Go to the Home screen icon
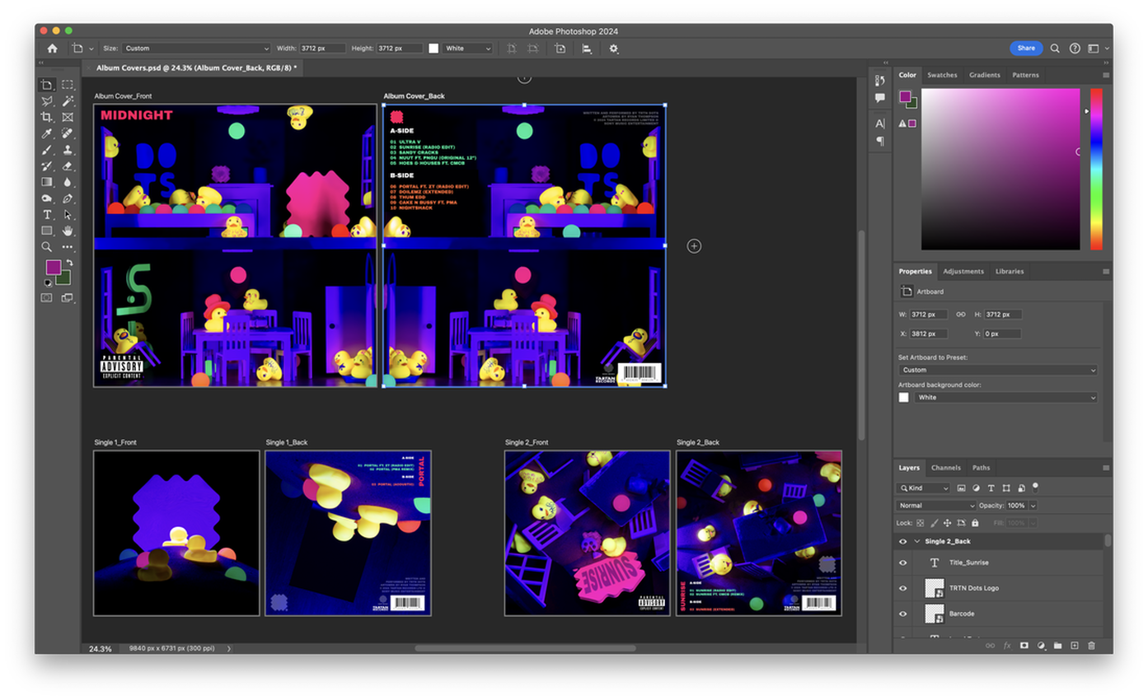Image resolution: width=1148 pixels, height=700 pixels. pyautogui.click(x=53, y=49)
